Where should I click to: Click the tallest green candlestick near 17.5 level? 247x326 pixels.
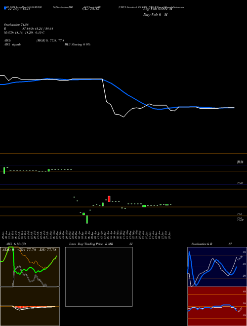(87, 219)
